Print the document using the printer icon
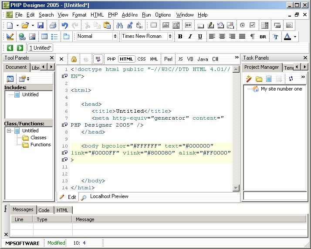 pyautogui.click(x=53, y=25)
